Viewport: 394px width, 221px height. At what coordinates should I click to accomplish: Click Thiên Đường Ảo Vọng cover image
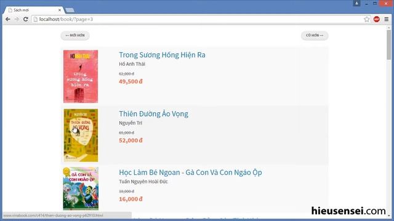(81, 135)
